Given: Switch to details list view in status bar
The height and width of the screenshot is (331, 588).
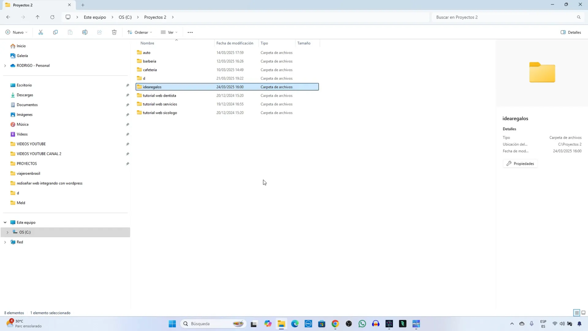Looking at the screenshot, I should pyautogui.click(x=577, y=313).
